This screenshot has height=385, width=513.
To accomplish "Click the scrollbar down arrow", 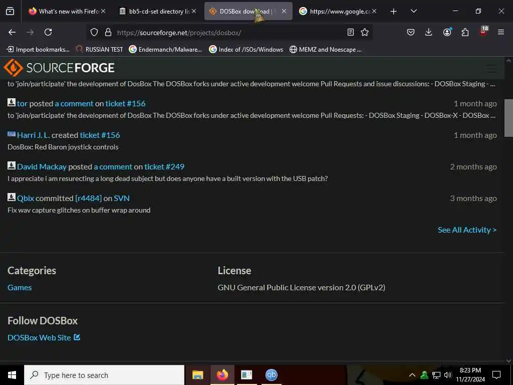I will point(508,361).
